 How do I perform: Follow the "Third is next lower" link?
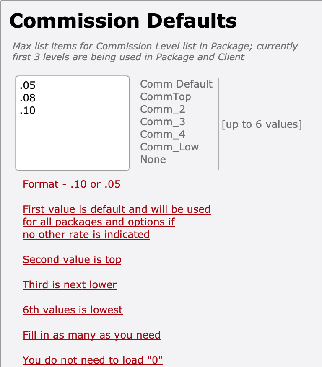70,285
